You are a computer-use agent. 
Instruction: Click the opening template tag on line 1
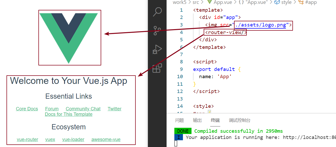pyautogui.click(x=208, y=10)
